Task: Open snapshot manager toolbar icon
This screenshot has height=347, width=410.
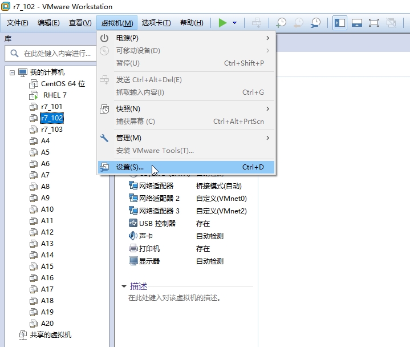Action: (x=315, y=23)
